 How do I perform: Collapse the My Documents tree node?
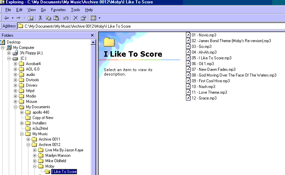tap(16, 107)
